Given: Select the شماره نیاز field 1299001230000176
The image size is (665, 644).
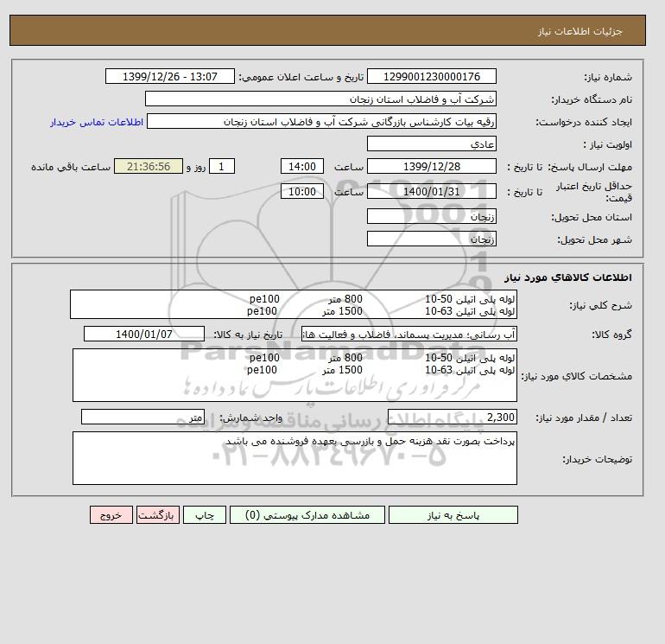Looking at the screenshot, I should [431, 76].
